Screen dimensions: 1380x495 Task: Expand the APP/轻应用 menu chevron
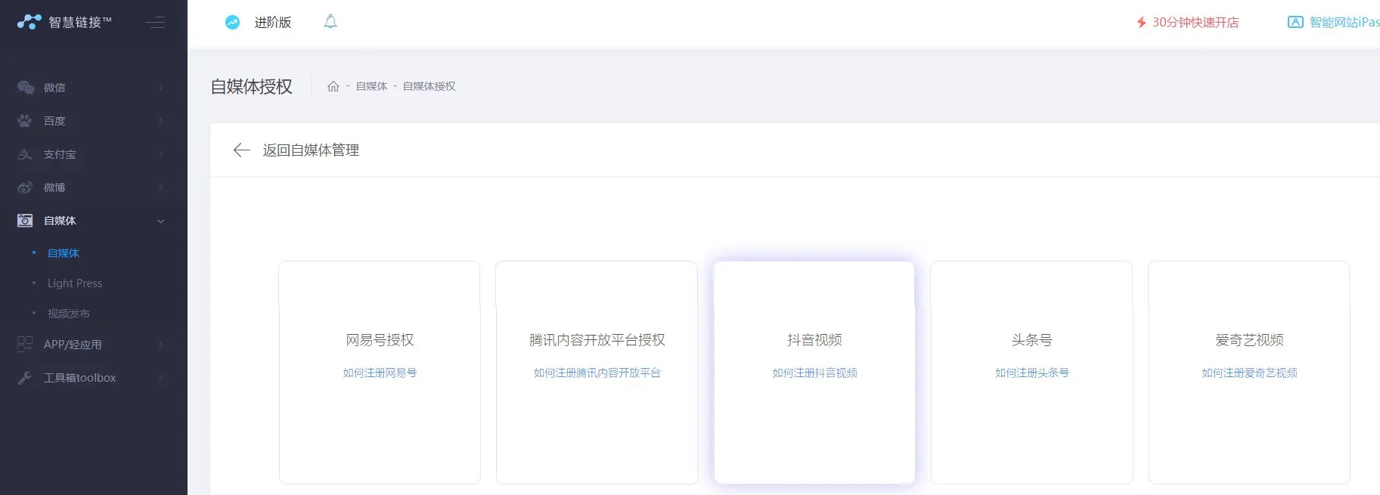[160, 345]
